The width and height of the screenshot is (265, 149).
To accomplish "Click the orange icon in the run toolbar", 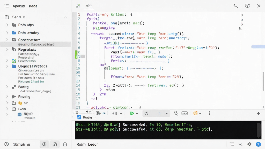I will point(195,113).
